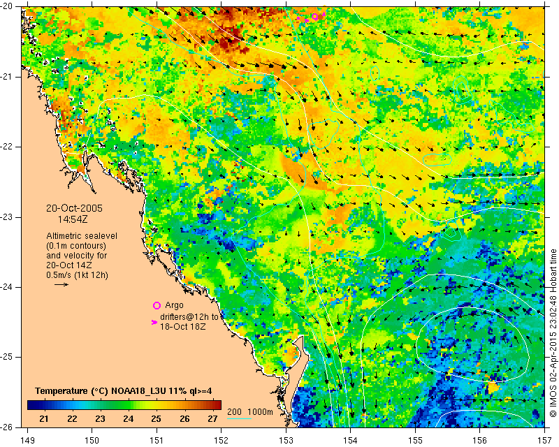Click the 'drifters@12h to' legend label
The width and height of the screenshot is (559, 447).
tap(189, 316)
